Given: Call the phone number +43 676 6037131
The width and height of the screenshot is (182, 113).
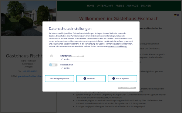Looking at the screenshot, I should pyautogui.click(x=31, y=71).
